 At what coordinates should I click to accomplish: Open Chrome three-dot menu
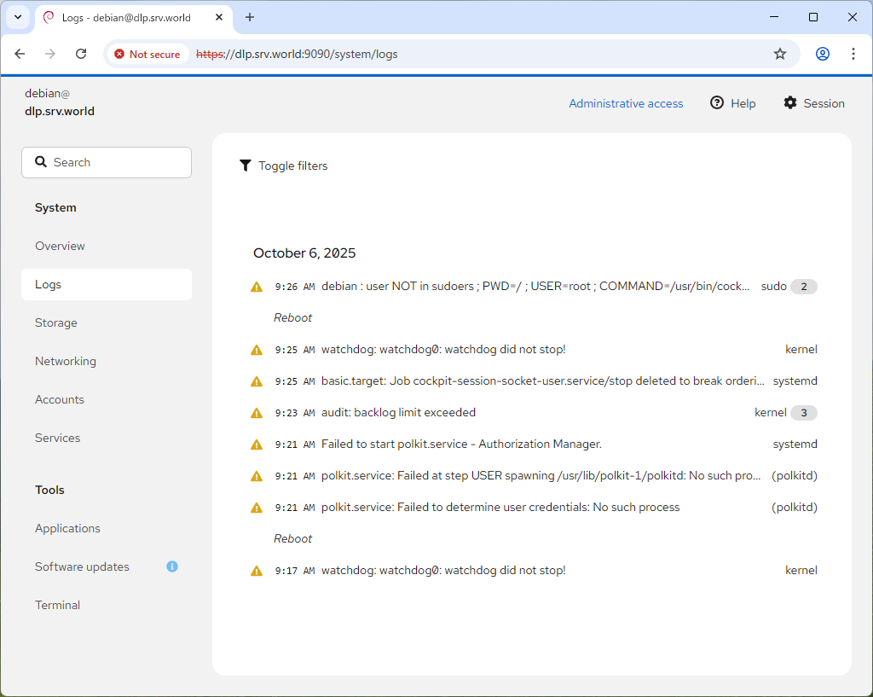[x=853, y=54]
